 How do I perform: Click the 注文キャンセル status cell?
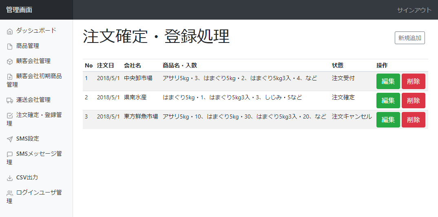coord(352,117)
